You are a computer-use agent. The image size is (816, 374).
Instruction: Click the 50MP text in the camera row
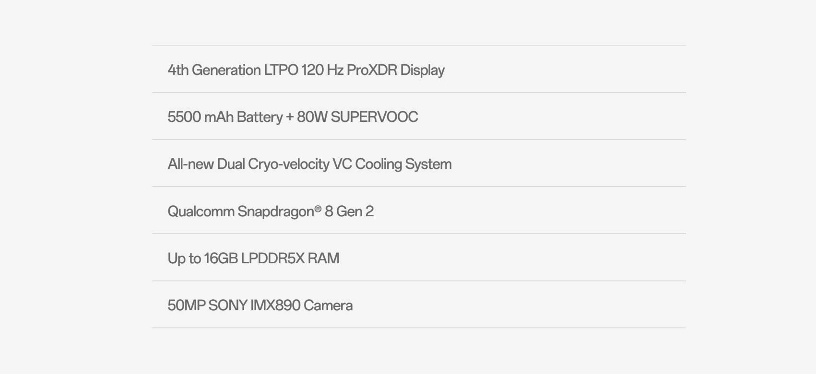point(187,305)
